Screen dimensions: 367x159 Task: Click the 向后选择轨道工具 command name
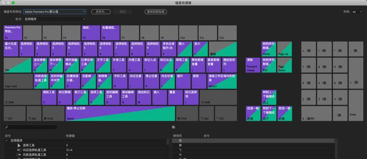click(x=34, y=150)
